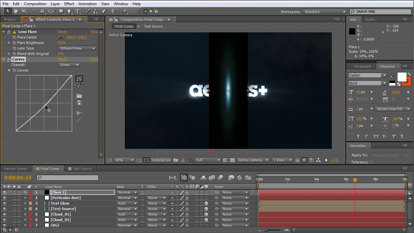Select the Selection arrow tool

coord(8,11)
